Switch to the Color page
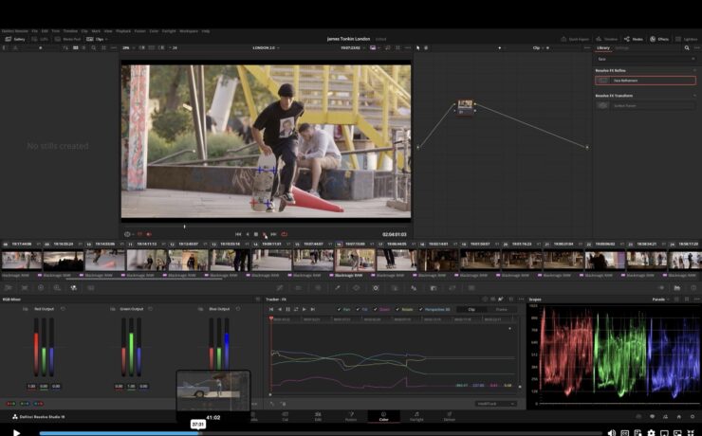Screen dimensions: 702x436 (x=383, y=417)
